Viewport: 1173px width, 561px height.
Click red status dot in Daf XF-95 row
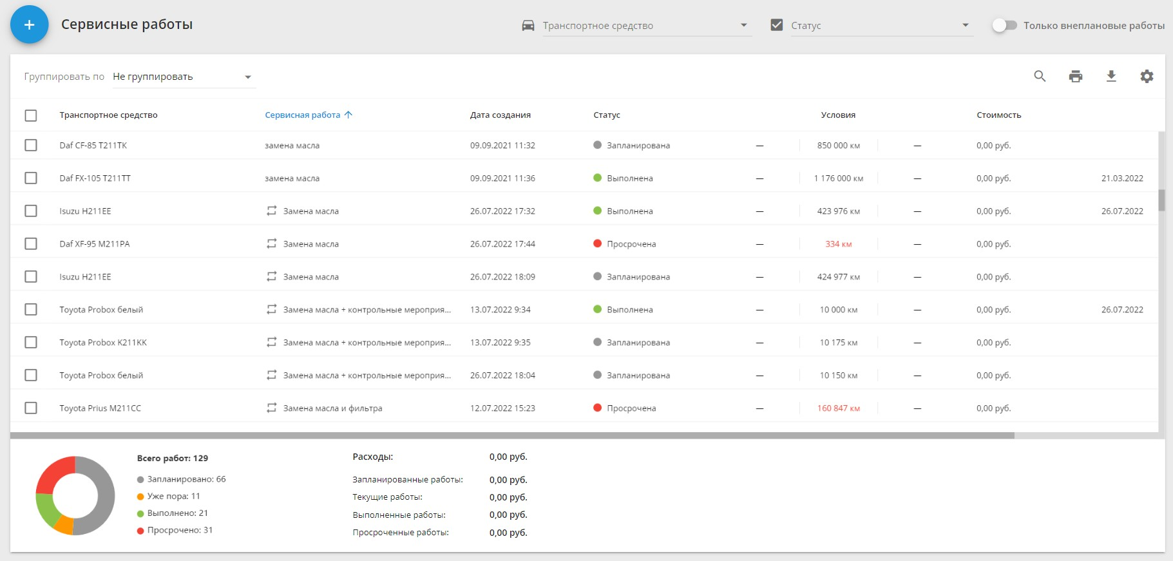pyautogui.click(x=597, y=243)
